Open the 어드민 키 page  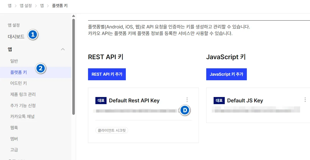pyautogui.click(x=19, y=83)
